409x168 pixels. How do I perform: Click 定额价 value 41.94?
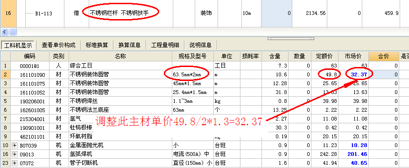330,163
